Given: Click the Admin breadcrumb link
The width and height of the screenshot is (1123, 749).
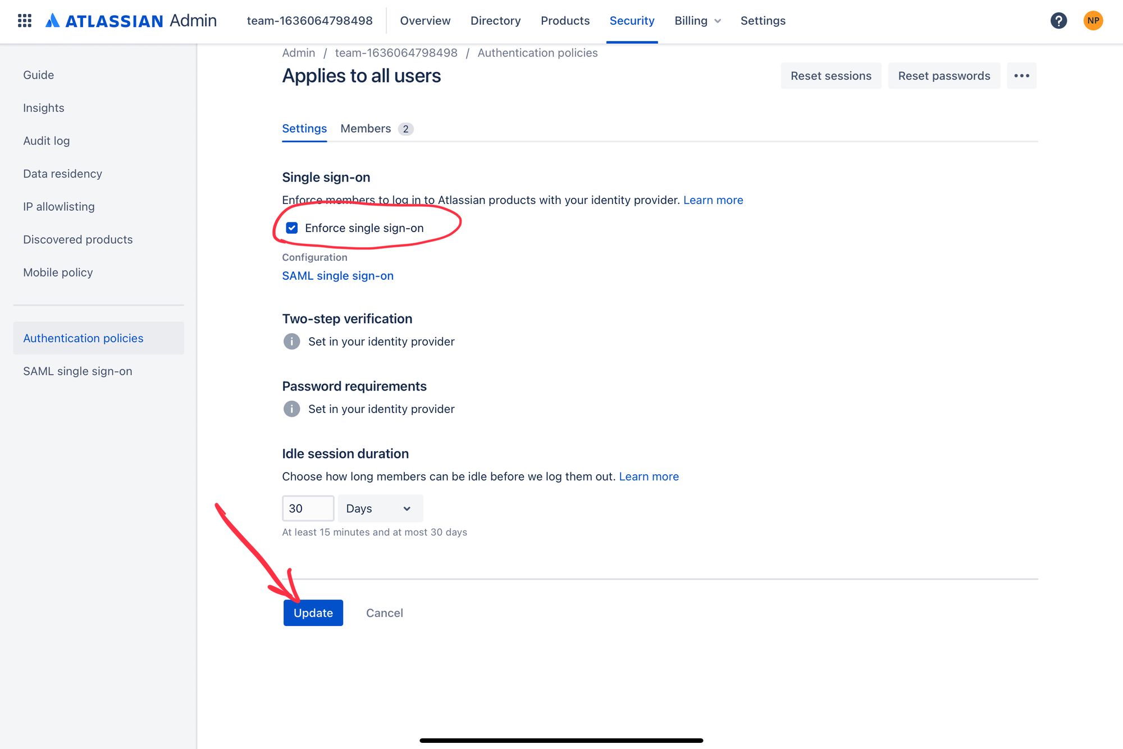Looking at the screenshot, I should [x=298, y=53].
